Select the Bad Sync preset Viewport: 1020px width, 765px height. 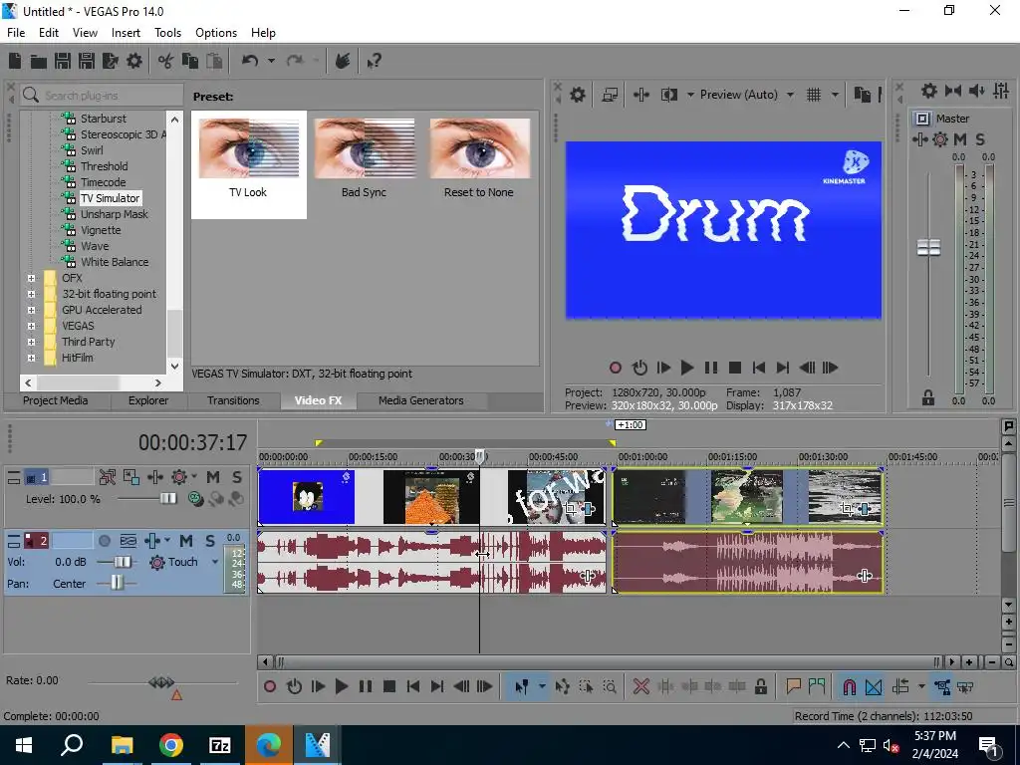[x=365, y=164]
